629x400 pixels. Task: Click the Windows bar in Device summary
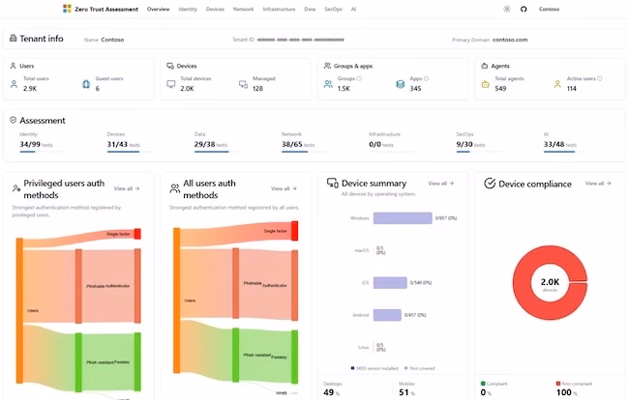tap(403, 218)
